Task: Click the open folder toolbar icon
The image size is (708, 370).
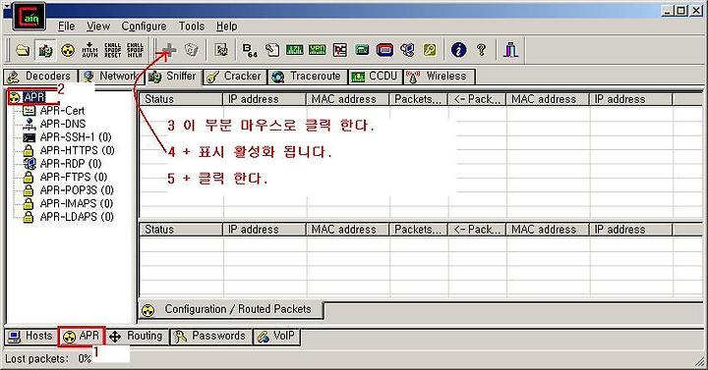Action: 23,50
